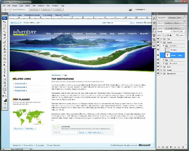Hide the Header layer group
Screen dimensions: 189x151
pos(158,42)
